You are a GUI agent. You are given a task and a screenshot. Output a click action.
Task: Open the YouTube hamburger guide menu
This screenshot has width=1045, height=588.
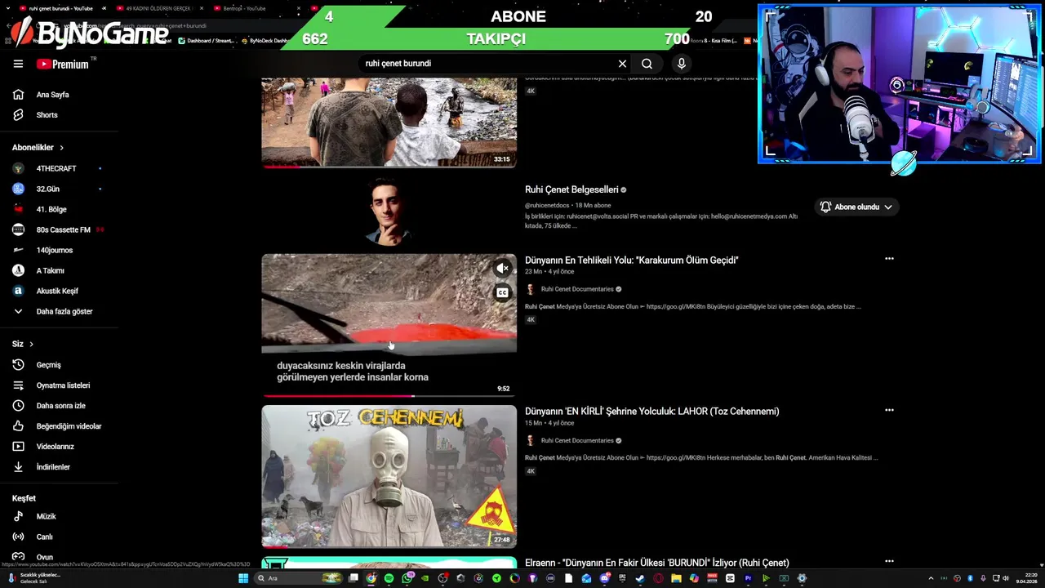[x=18, y=64]
